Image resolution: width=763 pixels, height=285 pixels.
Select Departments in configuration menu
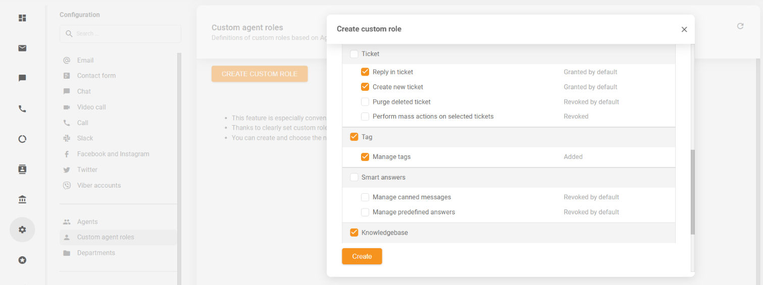coord(96,253)
